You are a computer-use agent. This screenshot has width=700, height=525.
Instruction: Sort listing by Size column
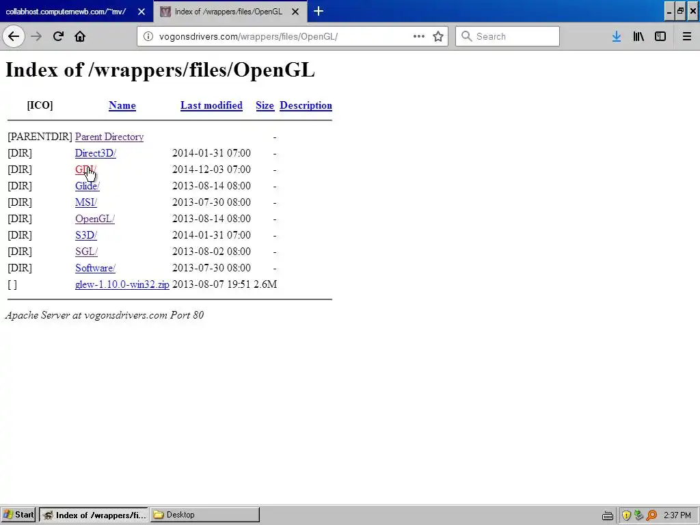(x=265, y=105)
